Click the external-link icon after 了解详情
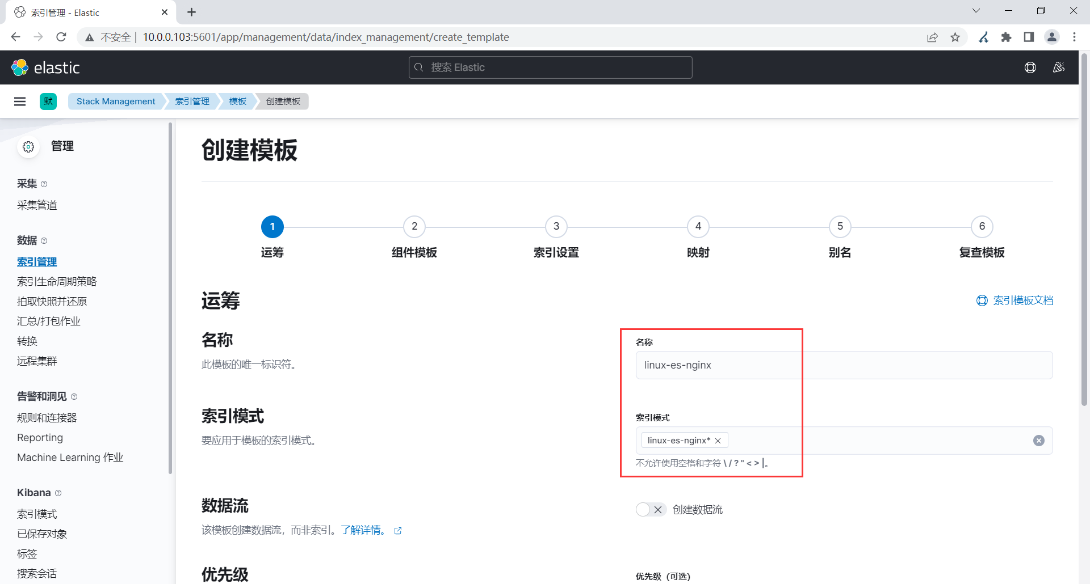 [398, 531]
